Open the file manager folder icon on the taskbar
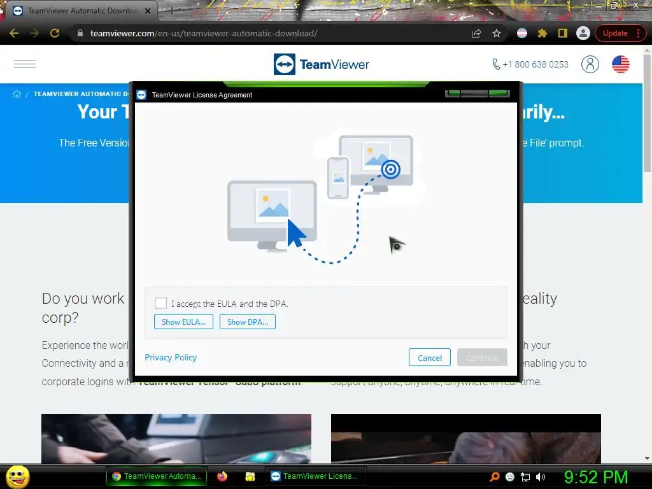The width and height of the screenshot is (652, 489). (250, 476)
